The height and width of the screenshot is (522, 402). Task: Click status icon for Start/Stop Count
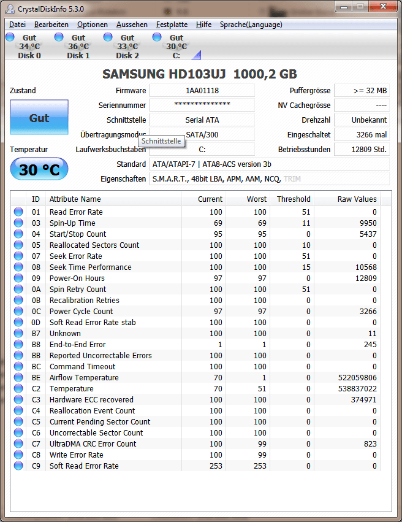[18, 234]
